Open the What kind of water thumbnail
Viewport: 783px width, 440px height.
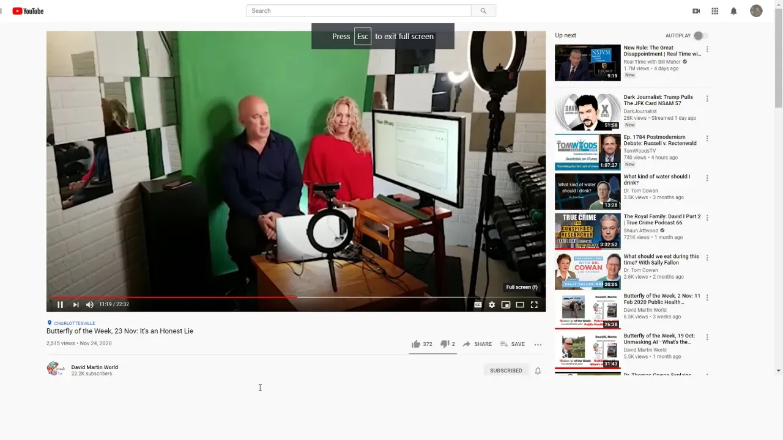click(588, 192)
